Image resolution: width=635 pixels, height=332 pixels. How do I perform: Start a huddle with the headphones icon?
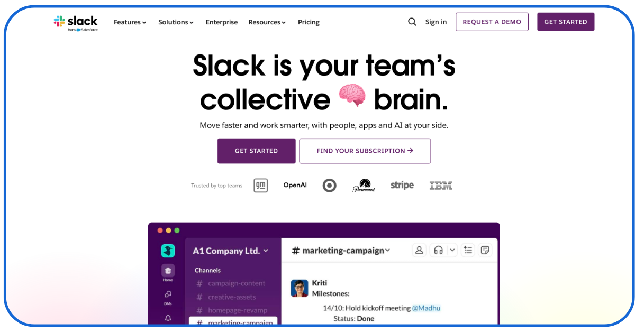(x=438, y=251)
